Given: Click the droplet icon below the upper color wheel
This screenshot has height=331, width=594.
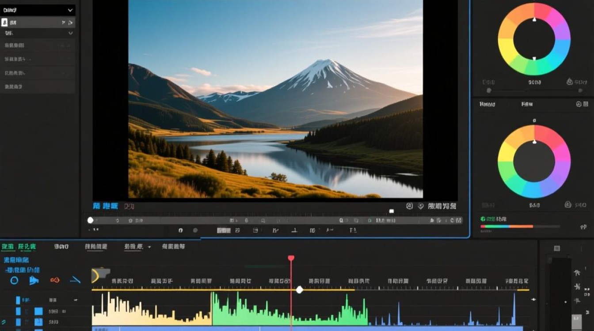Looking at the screenshot, I should click(x=570, y=82).
